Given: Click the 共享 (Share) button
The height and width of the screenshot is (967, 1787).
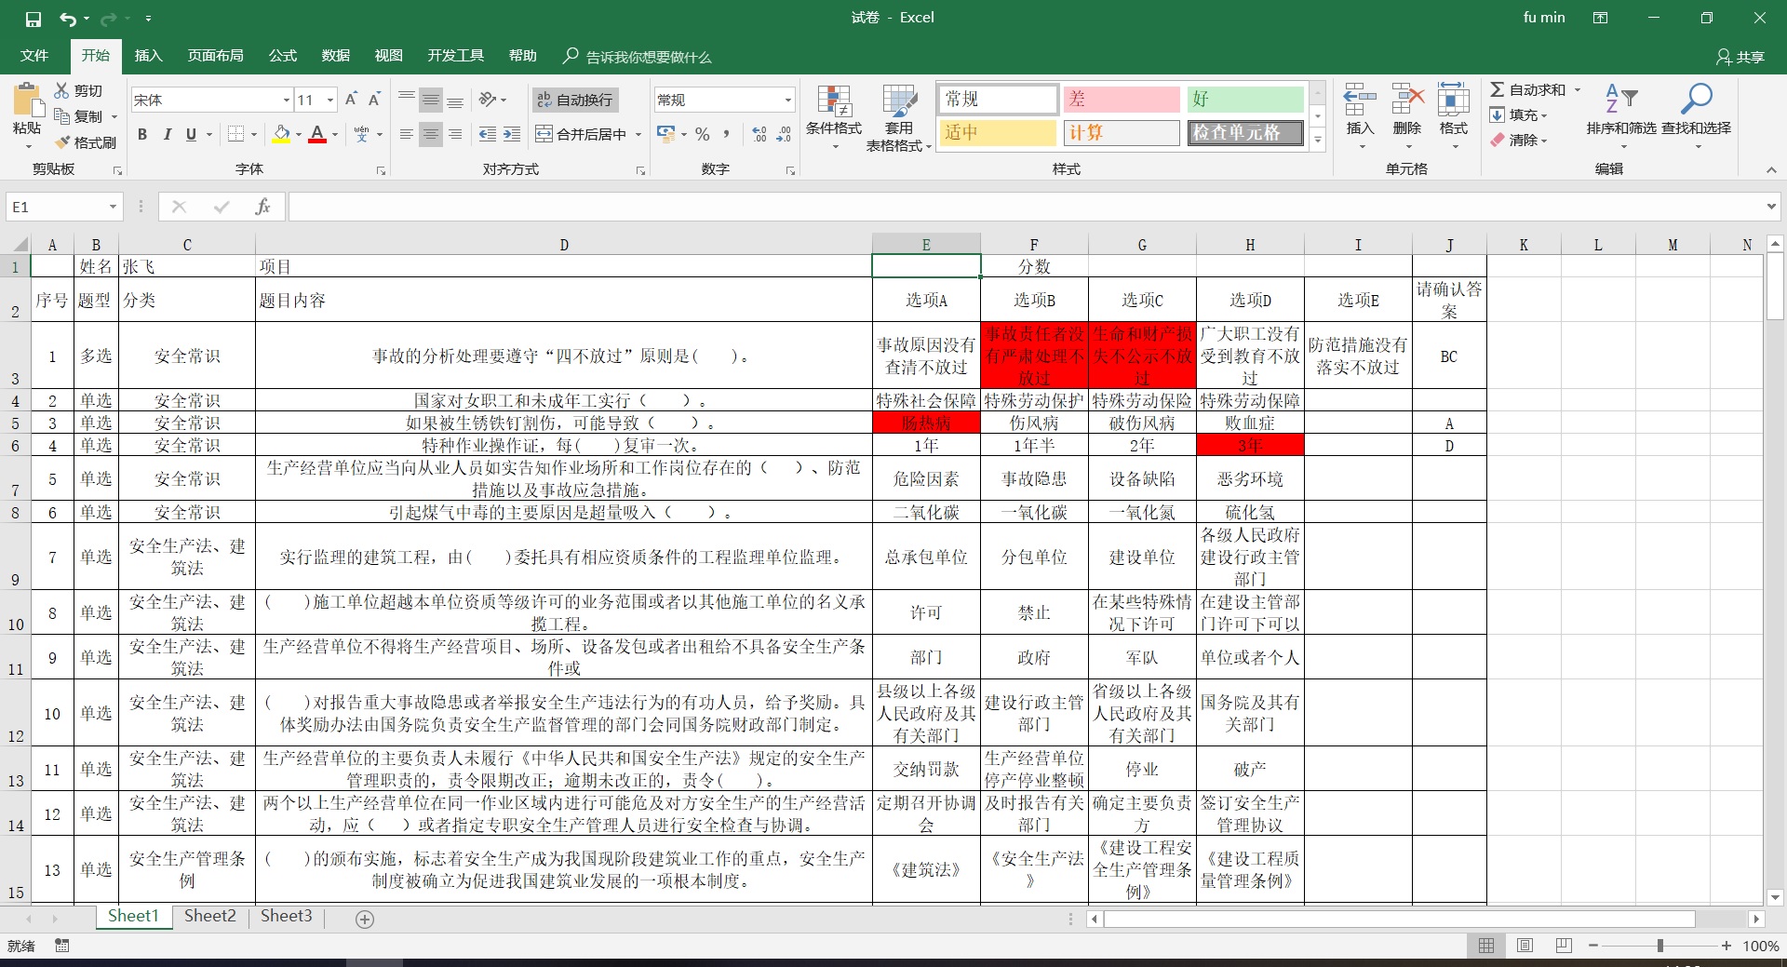Looking at the screenshot, I should pyautogui.click(x=1740, y=57).
